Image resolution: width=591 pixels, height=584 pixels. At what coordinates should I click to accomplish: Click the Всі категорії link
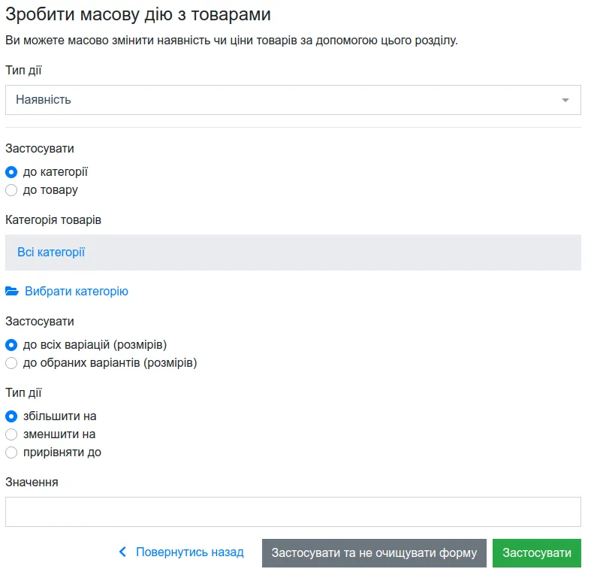click(51, 252)
